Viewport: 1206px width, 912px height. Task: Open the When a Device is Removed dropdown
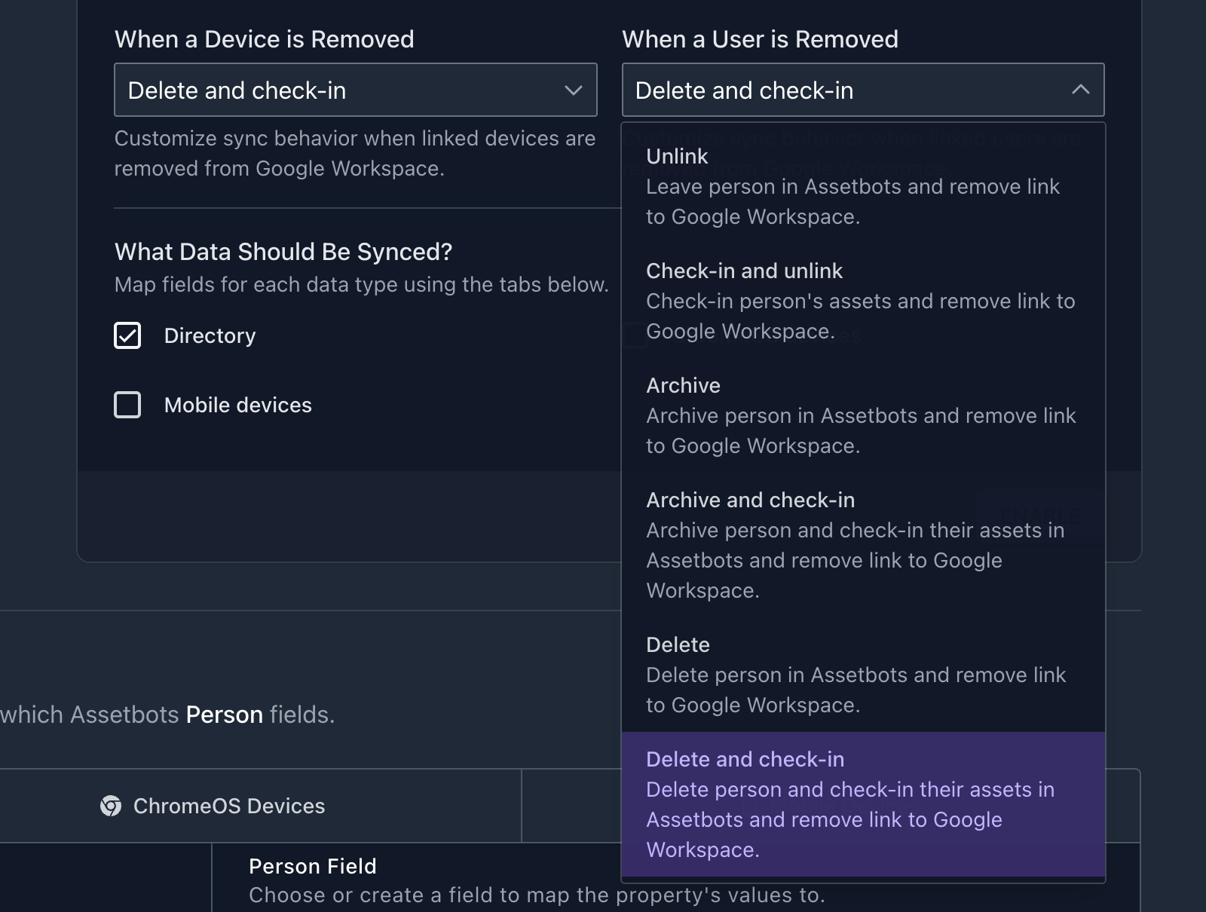[355, 90]
